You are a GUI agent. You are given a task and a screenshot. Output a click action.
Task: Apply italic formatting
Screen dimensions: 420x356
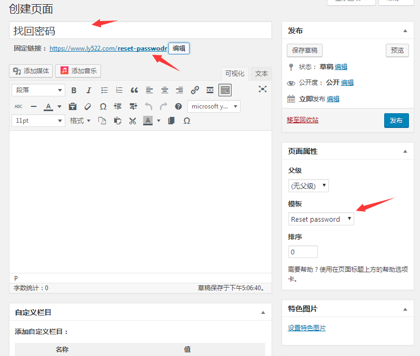[88, 90]
